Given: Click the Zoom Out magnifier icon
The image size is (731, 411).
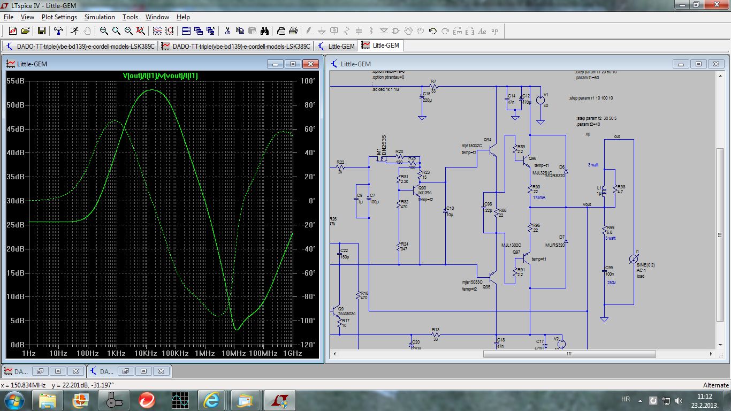Looking at the screenshot, I should click(x=128, y=31).
